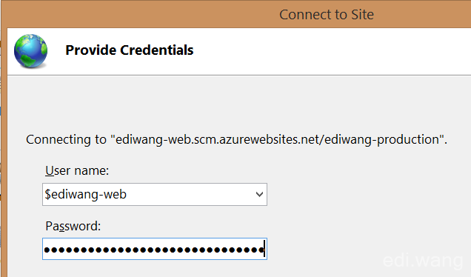Click the "Provide Credentials" heading

click(130, 50)
